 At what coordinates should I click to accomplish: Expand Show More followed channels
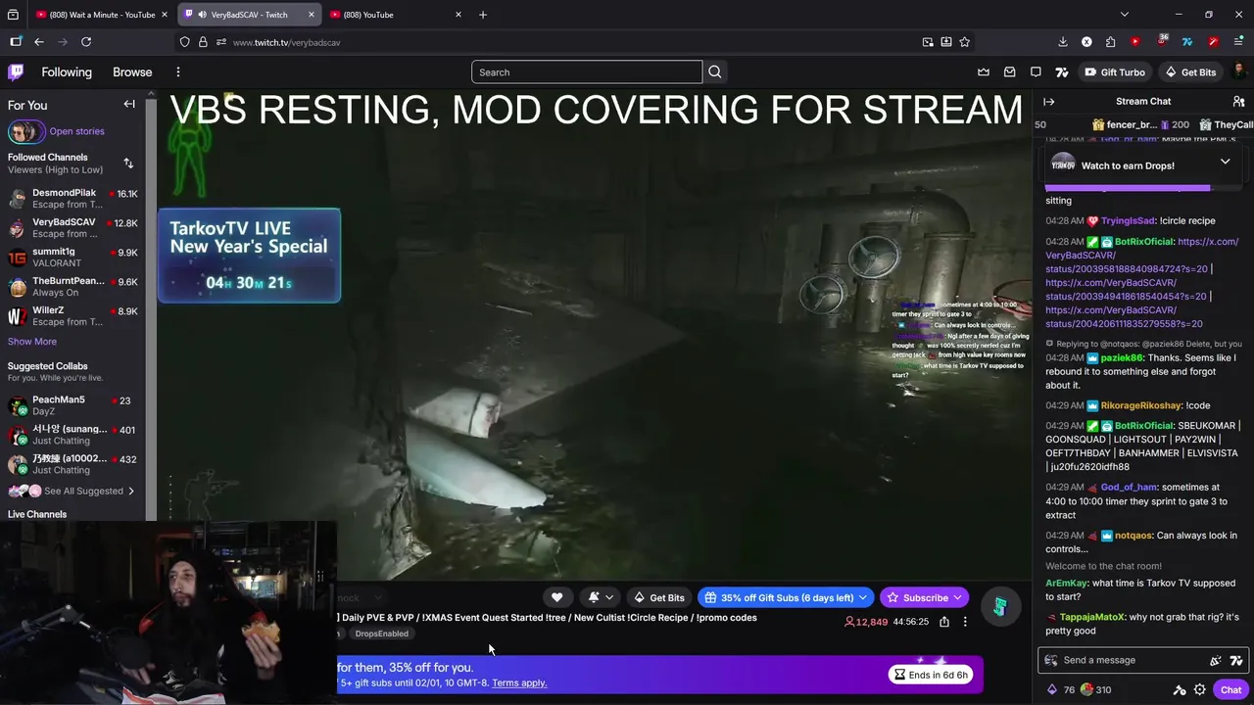[32, 342]
